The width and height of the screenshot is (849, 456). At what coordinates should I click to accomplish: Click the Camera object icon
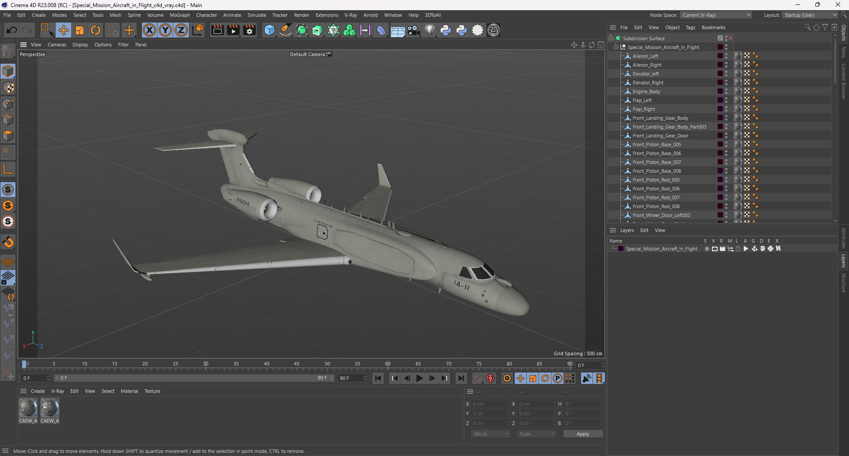[x=414, y=30]
